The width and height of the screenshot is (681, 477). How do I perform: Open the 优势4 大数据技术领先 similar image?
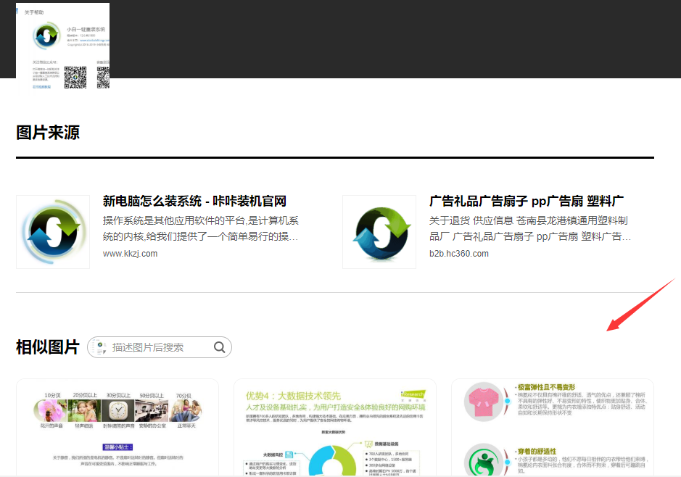point(334,428)
